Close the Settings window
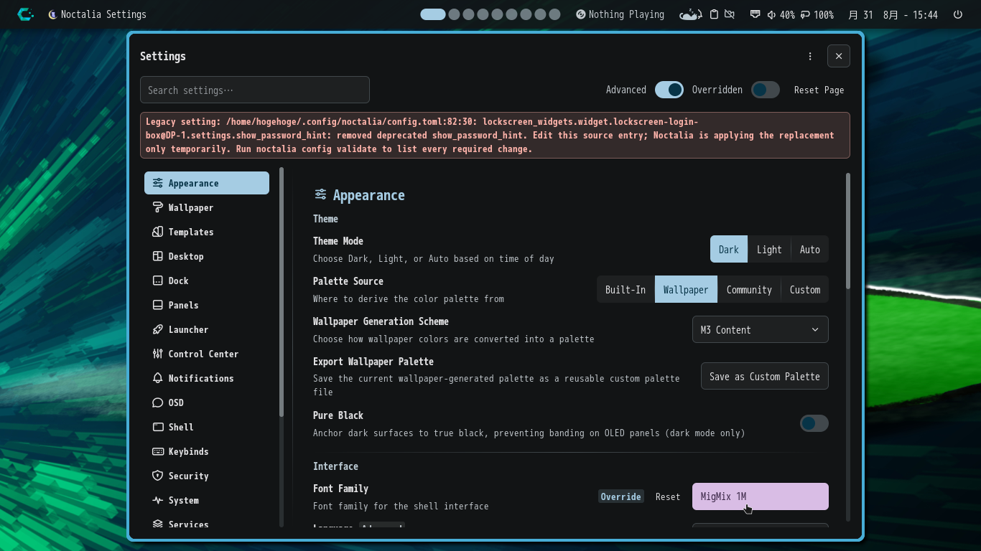The width and height of the screenshot is (981, 551). [839, 56]
